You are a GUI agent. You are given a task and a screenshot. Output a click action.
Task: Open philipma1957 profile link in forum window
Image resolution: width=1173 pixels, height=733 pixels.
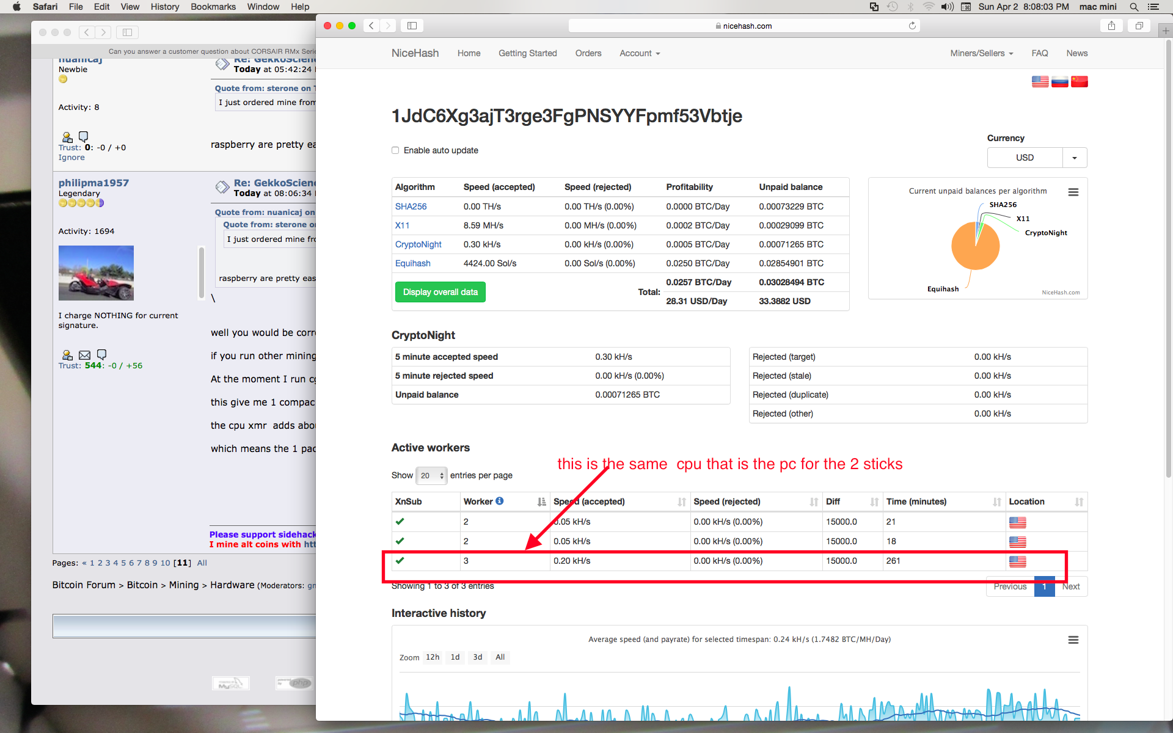(x=93, y=183)
